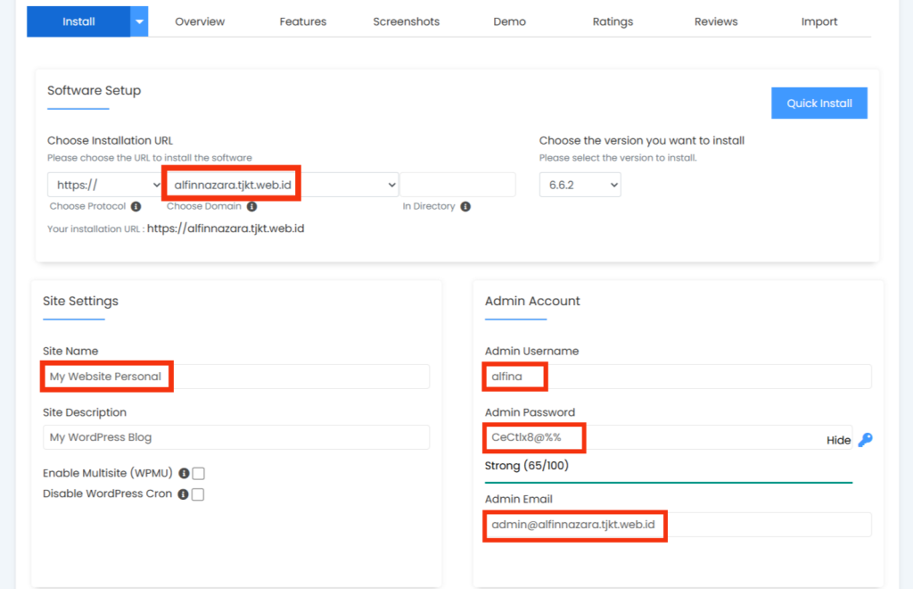Switch to the Overview tab

200,21
